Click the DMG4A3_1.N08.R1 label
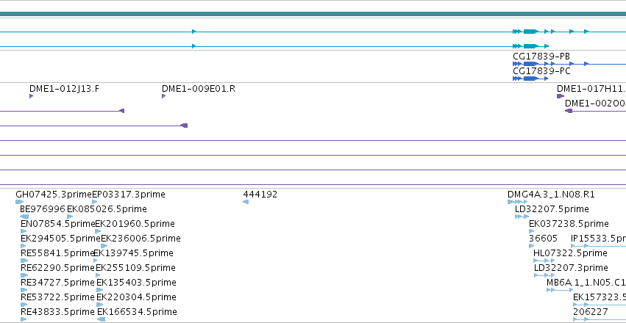 [551, 195]
